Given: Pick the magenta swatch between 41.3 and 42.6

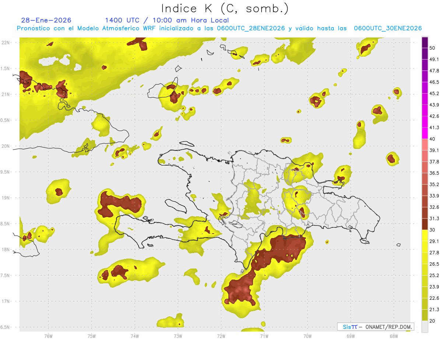Looking at the screenshot, I should (425, 122).
